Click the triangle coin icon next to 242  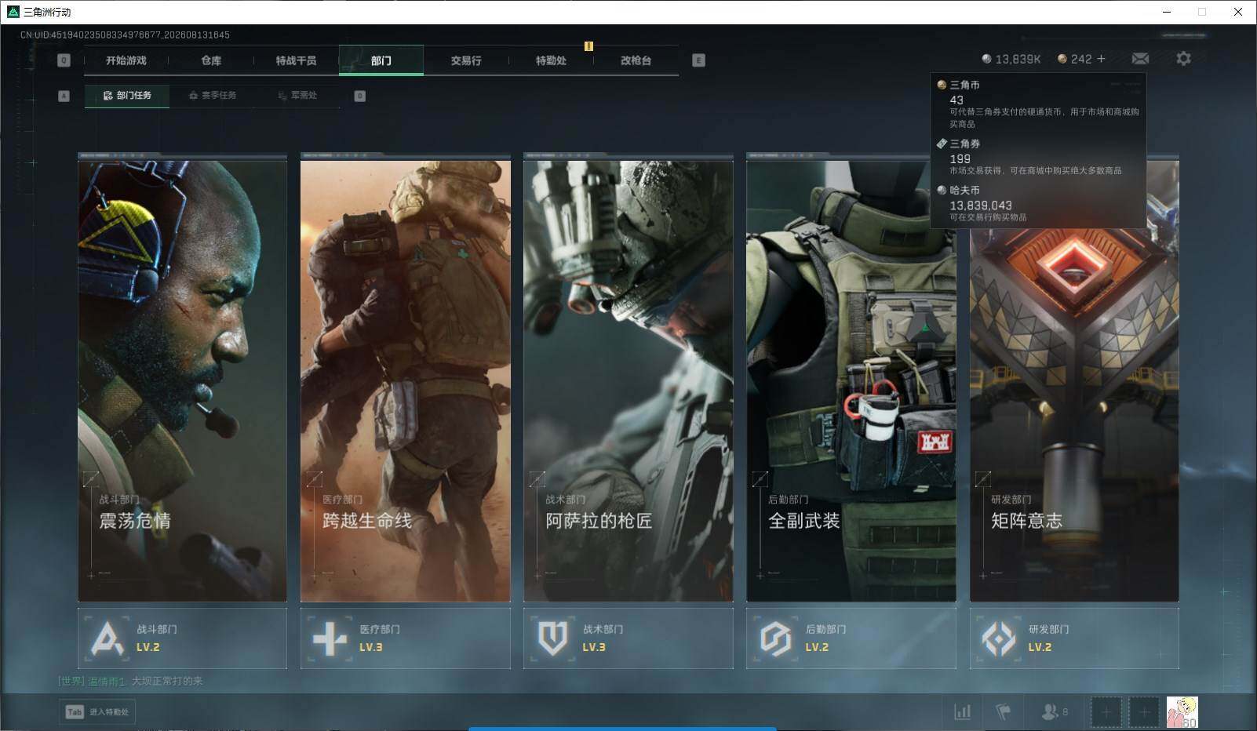1062,59
